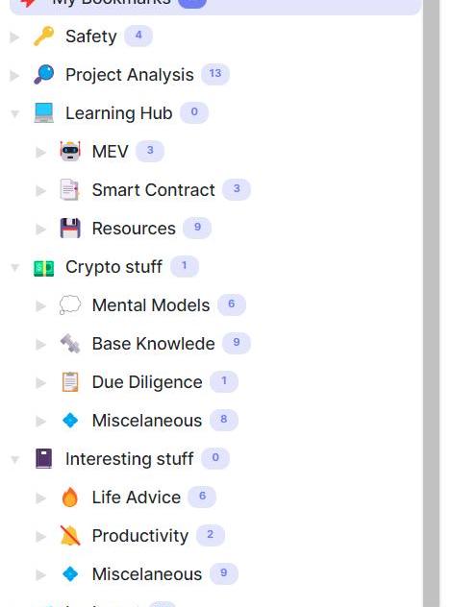
Task: Click the fire icon next to Life Advice
Action: click(x=70, y=498)
